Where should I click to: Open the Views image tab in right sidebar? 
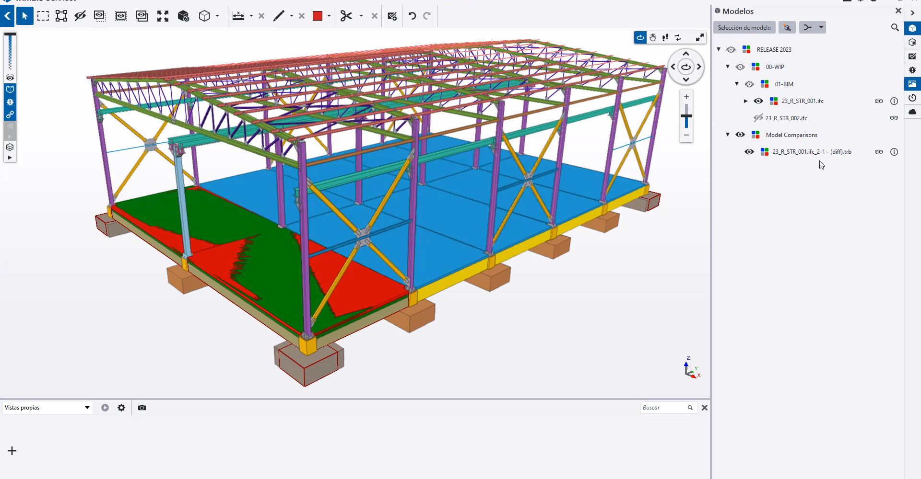click(912, 84)
